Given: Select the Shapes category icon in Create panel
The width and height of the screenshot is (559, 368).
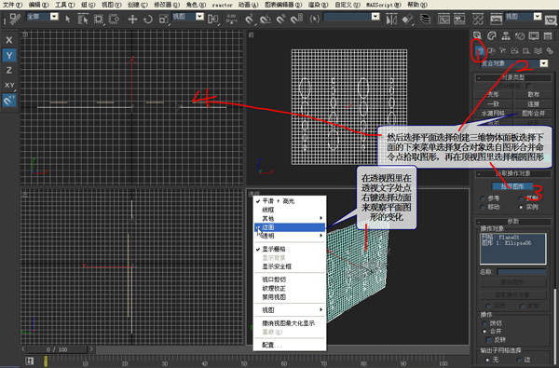Looking at the screenshot, I should coord(491,51).
